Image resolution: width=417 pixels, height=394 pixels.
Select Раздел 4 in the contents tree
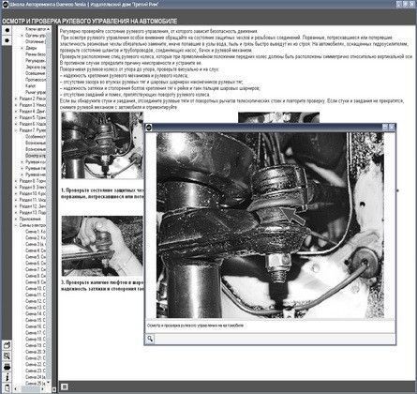point(33,111)
